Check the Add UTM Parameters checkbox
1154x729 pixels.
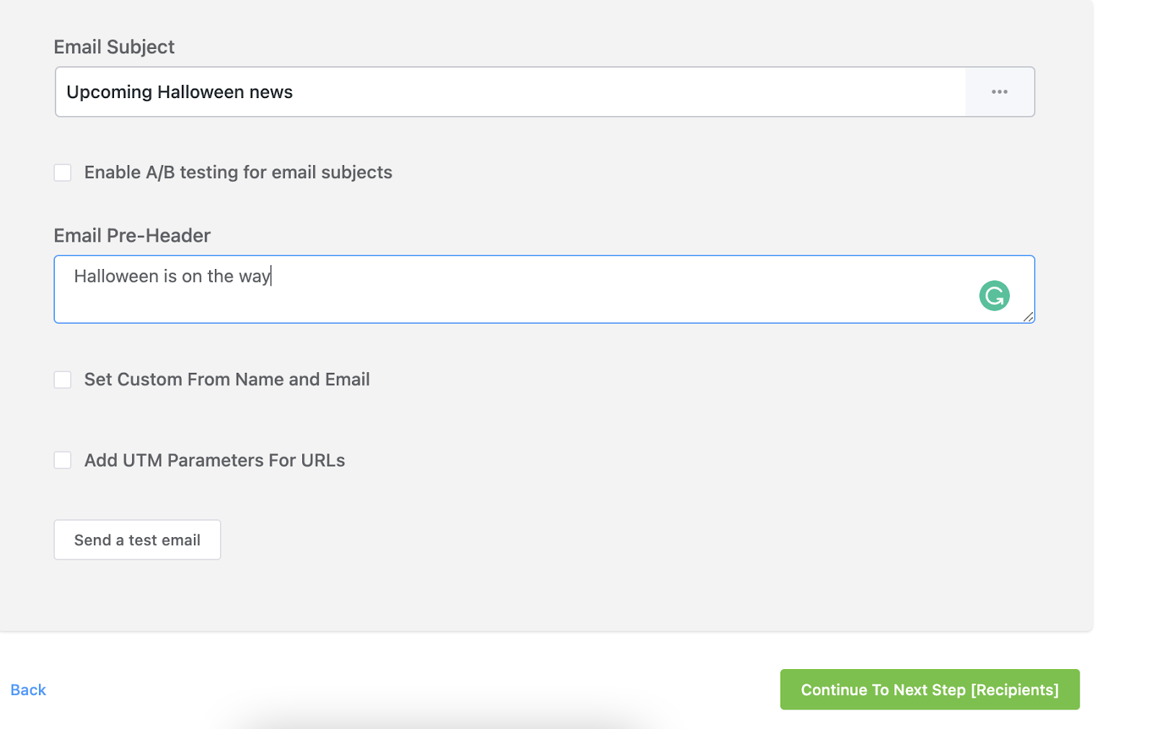(x=63, y=461)
